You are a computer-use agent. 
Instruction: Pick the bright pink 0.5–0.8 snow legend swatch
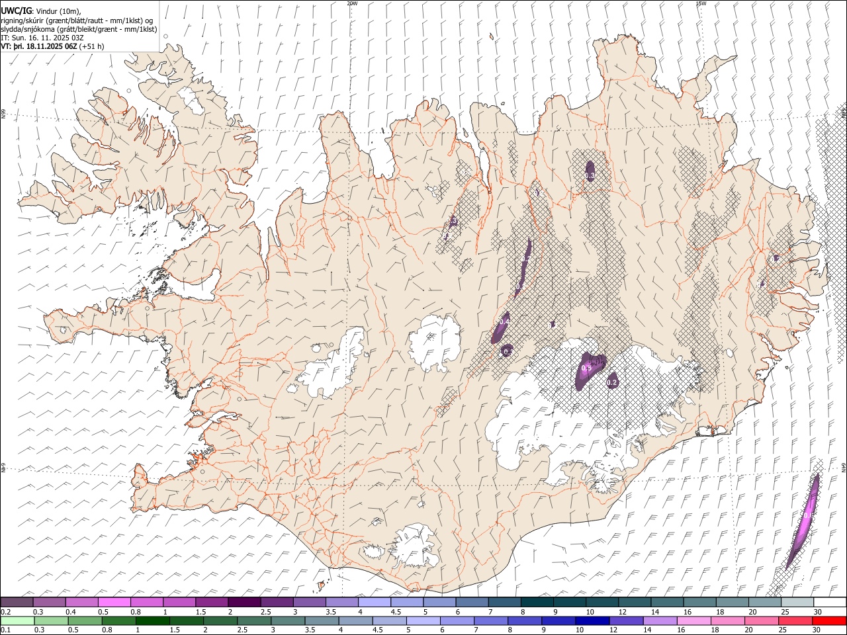coord(114,602)
